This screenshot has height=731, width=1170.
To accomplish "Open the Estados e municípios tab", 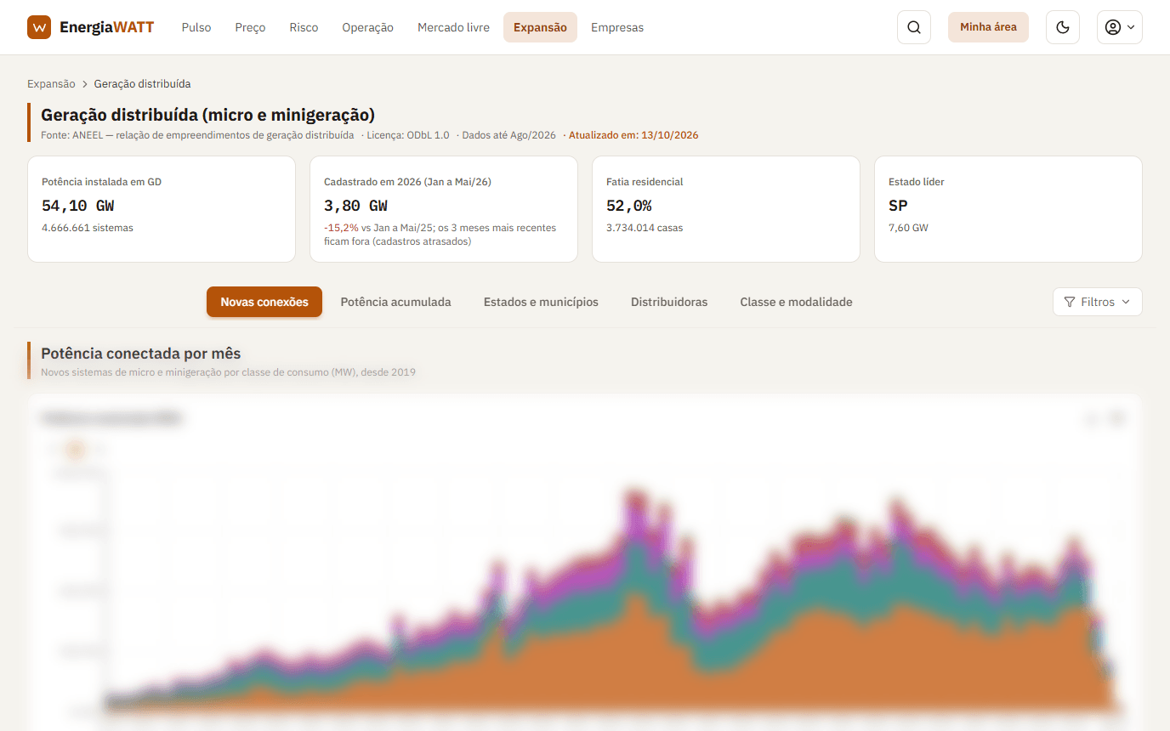I will tap(541, 302).
